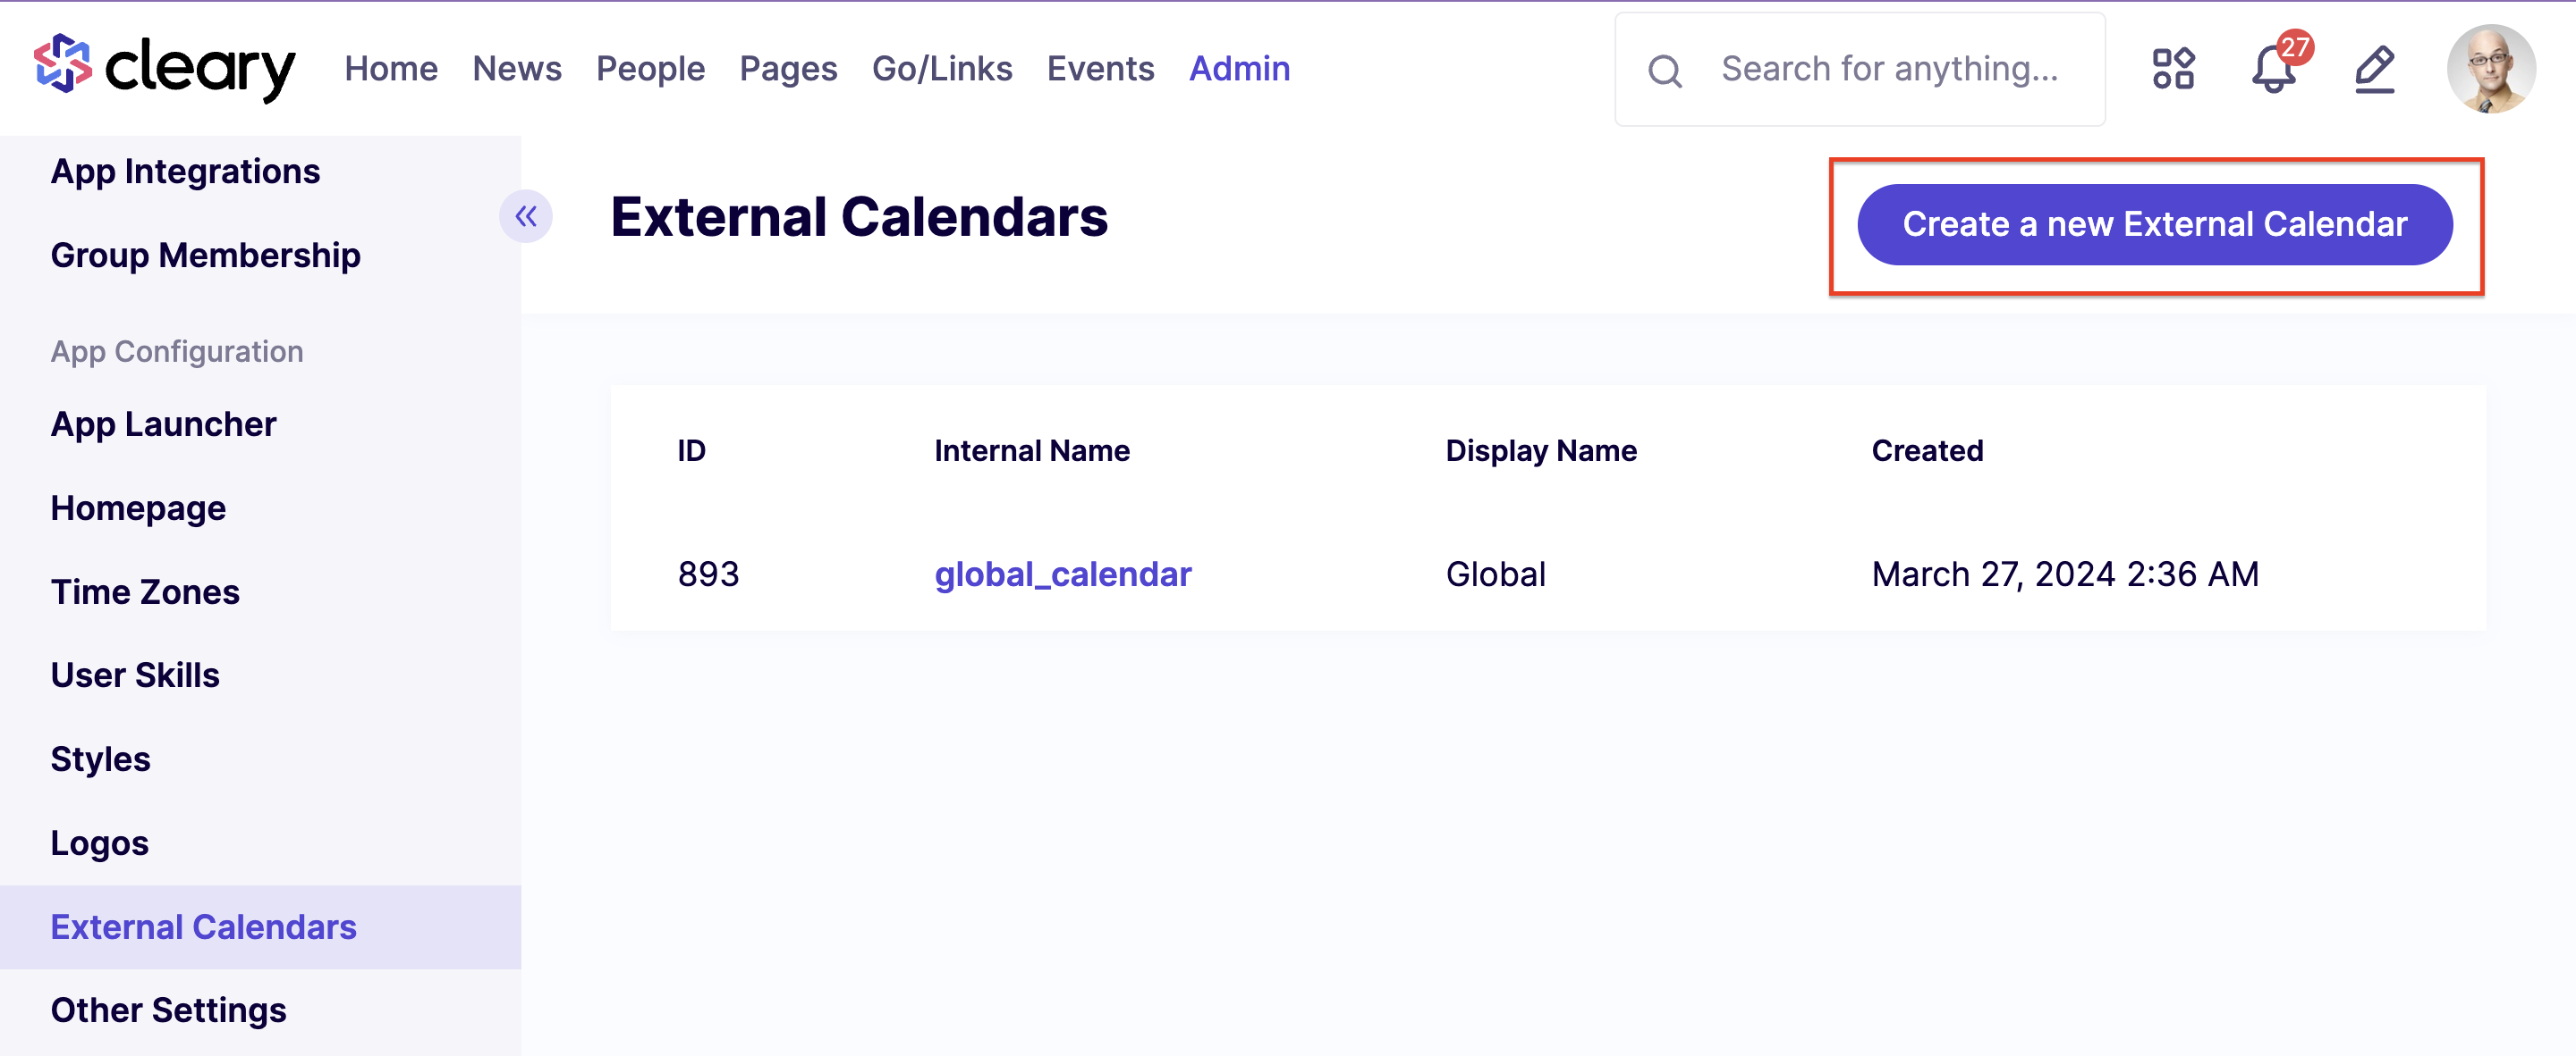Click the Created column header
This screenshot has height=1056, width=2576.
tap(1927, 449)
